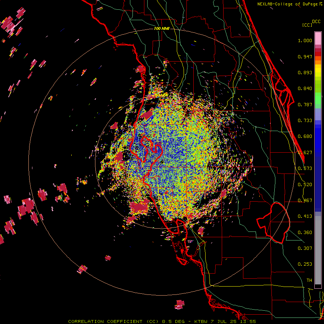Click the 0.413 scale value
The width and height of the screenshot is (324, 324).
tap(305, 216)
